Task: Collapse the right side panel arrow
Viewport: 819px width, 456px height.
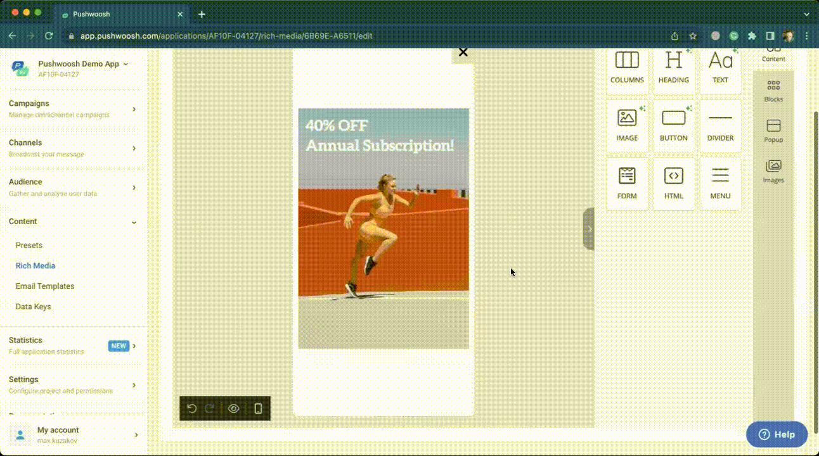Action: click(x=589, y=229)
